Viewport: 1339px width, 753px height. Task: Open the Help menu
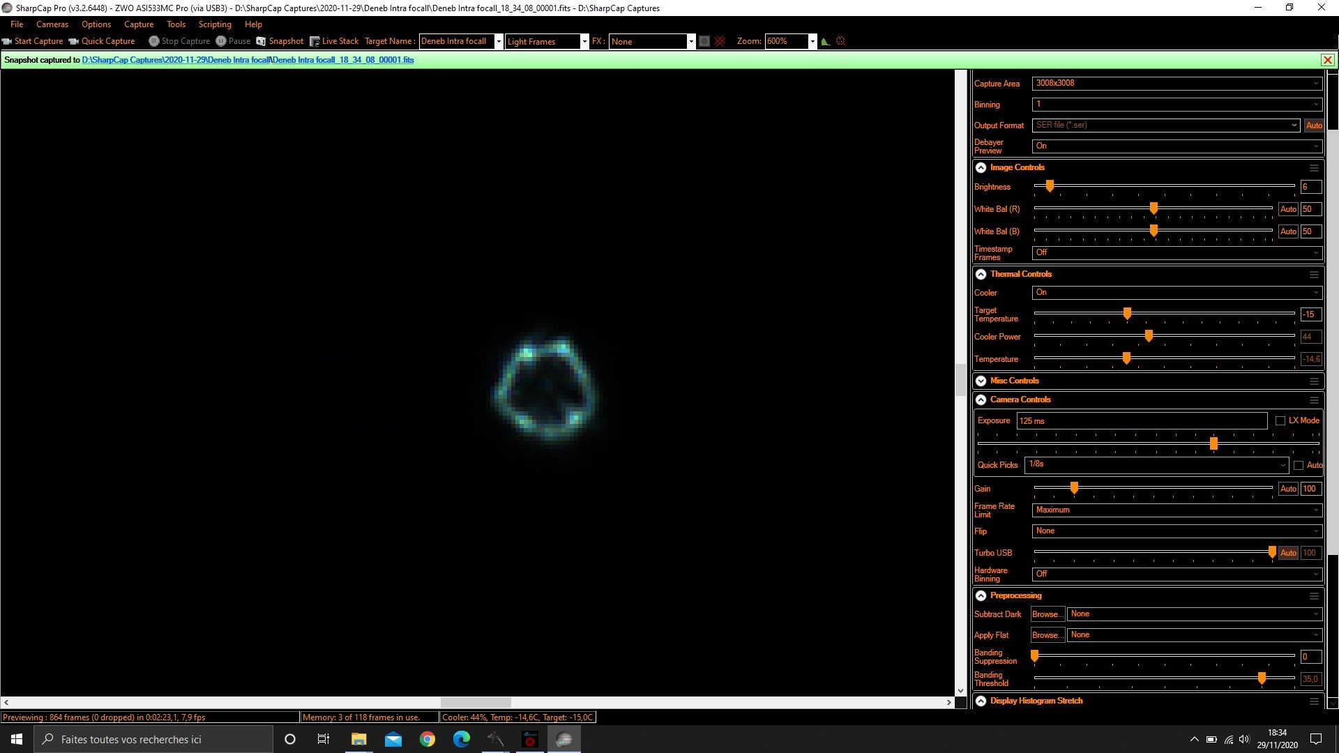253,24
